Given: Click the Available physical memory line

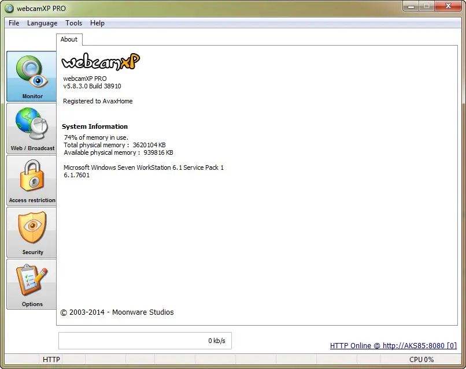Looking at the screenshot, I should pos(119,152).
